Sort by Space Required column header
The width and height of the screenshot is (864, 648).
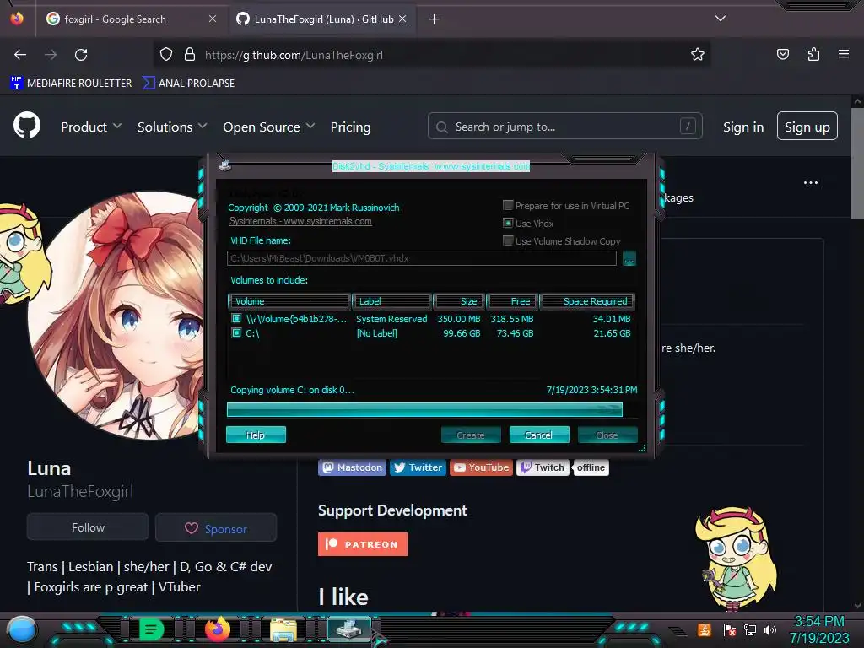(x=587, y=301)
